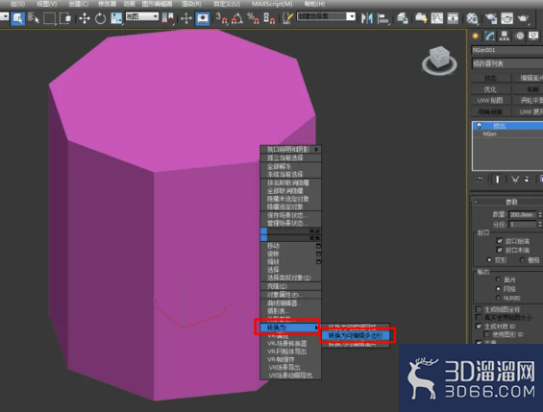Screen dimensions: 543x412
Task: Open the reference coordinate system dropdown
Action: [142, 16]
